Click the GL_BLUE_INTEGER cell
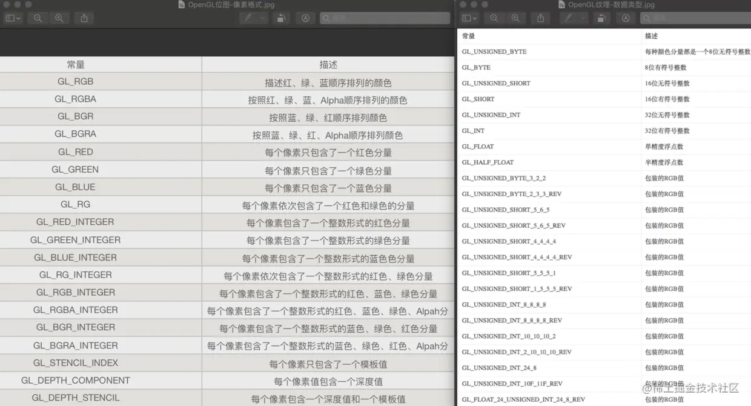 pos(76,258)
